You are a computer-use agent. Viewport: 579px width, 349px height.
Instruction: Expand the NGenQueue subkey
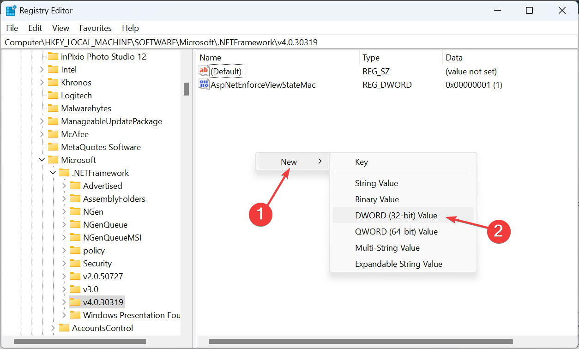click(64, 224)
